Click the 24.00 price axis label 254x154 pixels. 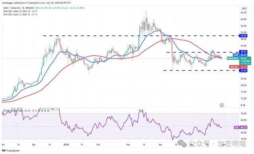(243, 79)
